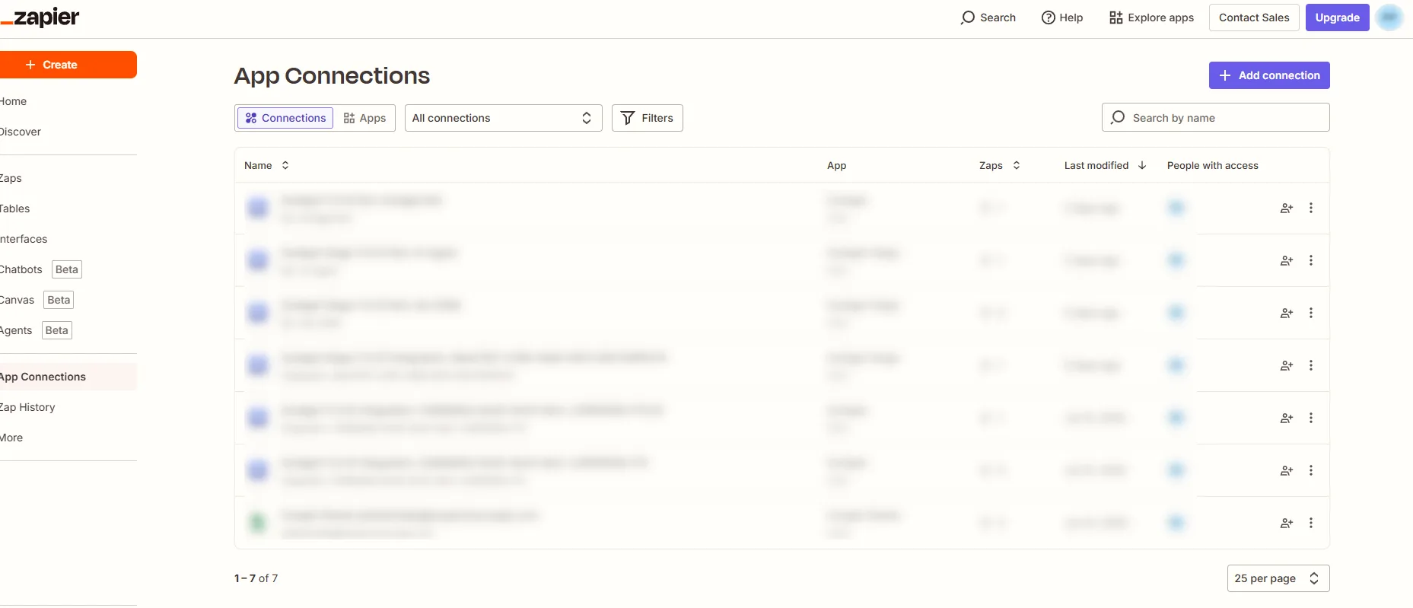Expand the All connections dropdown
The width and height of the screenshot is (1413, 608).
pyautogui.click(x=503, y=118)
